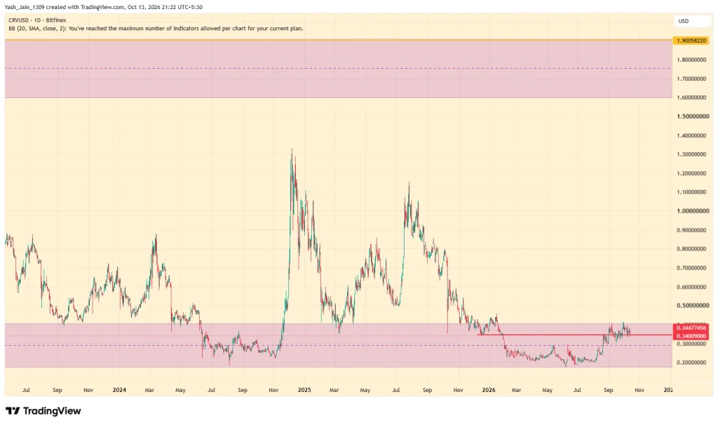Click the Yash_Jain_1309 snapshot credit line
The width and height of the screenshot is (718, 425).
tap(104, 7)
